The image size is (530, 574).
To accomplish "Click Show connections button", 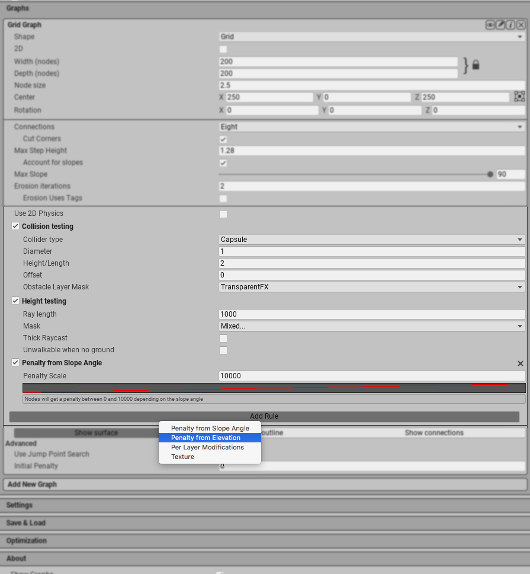I will (x=434, y=433).
